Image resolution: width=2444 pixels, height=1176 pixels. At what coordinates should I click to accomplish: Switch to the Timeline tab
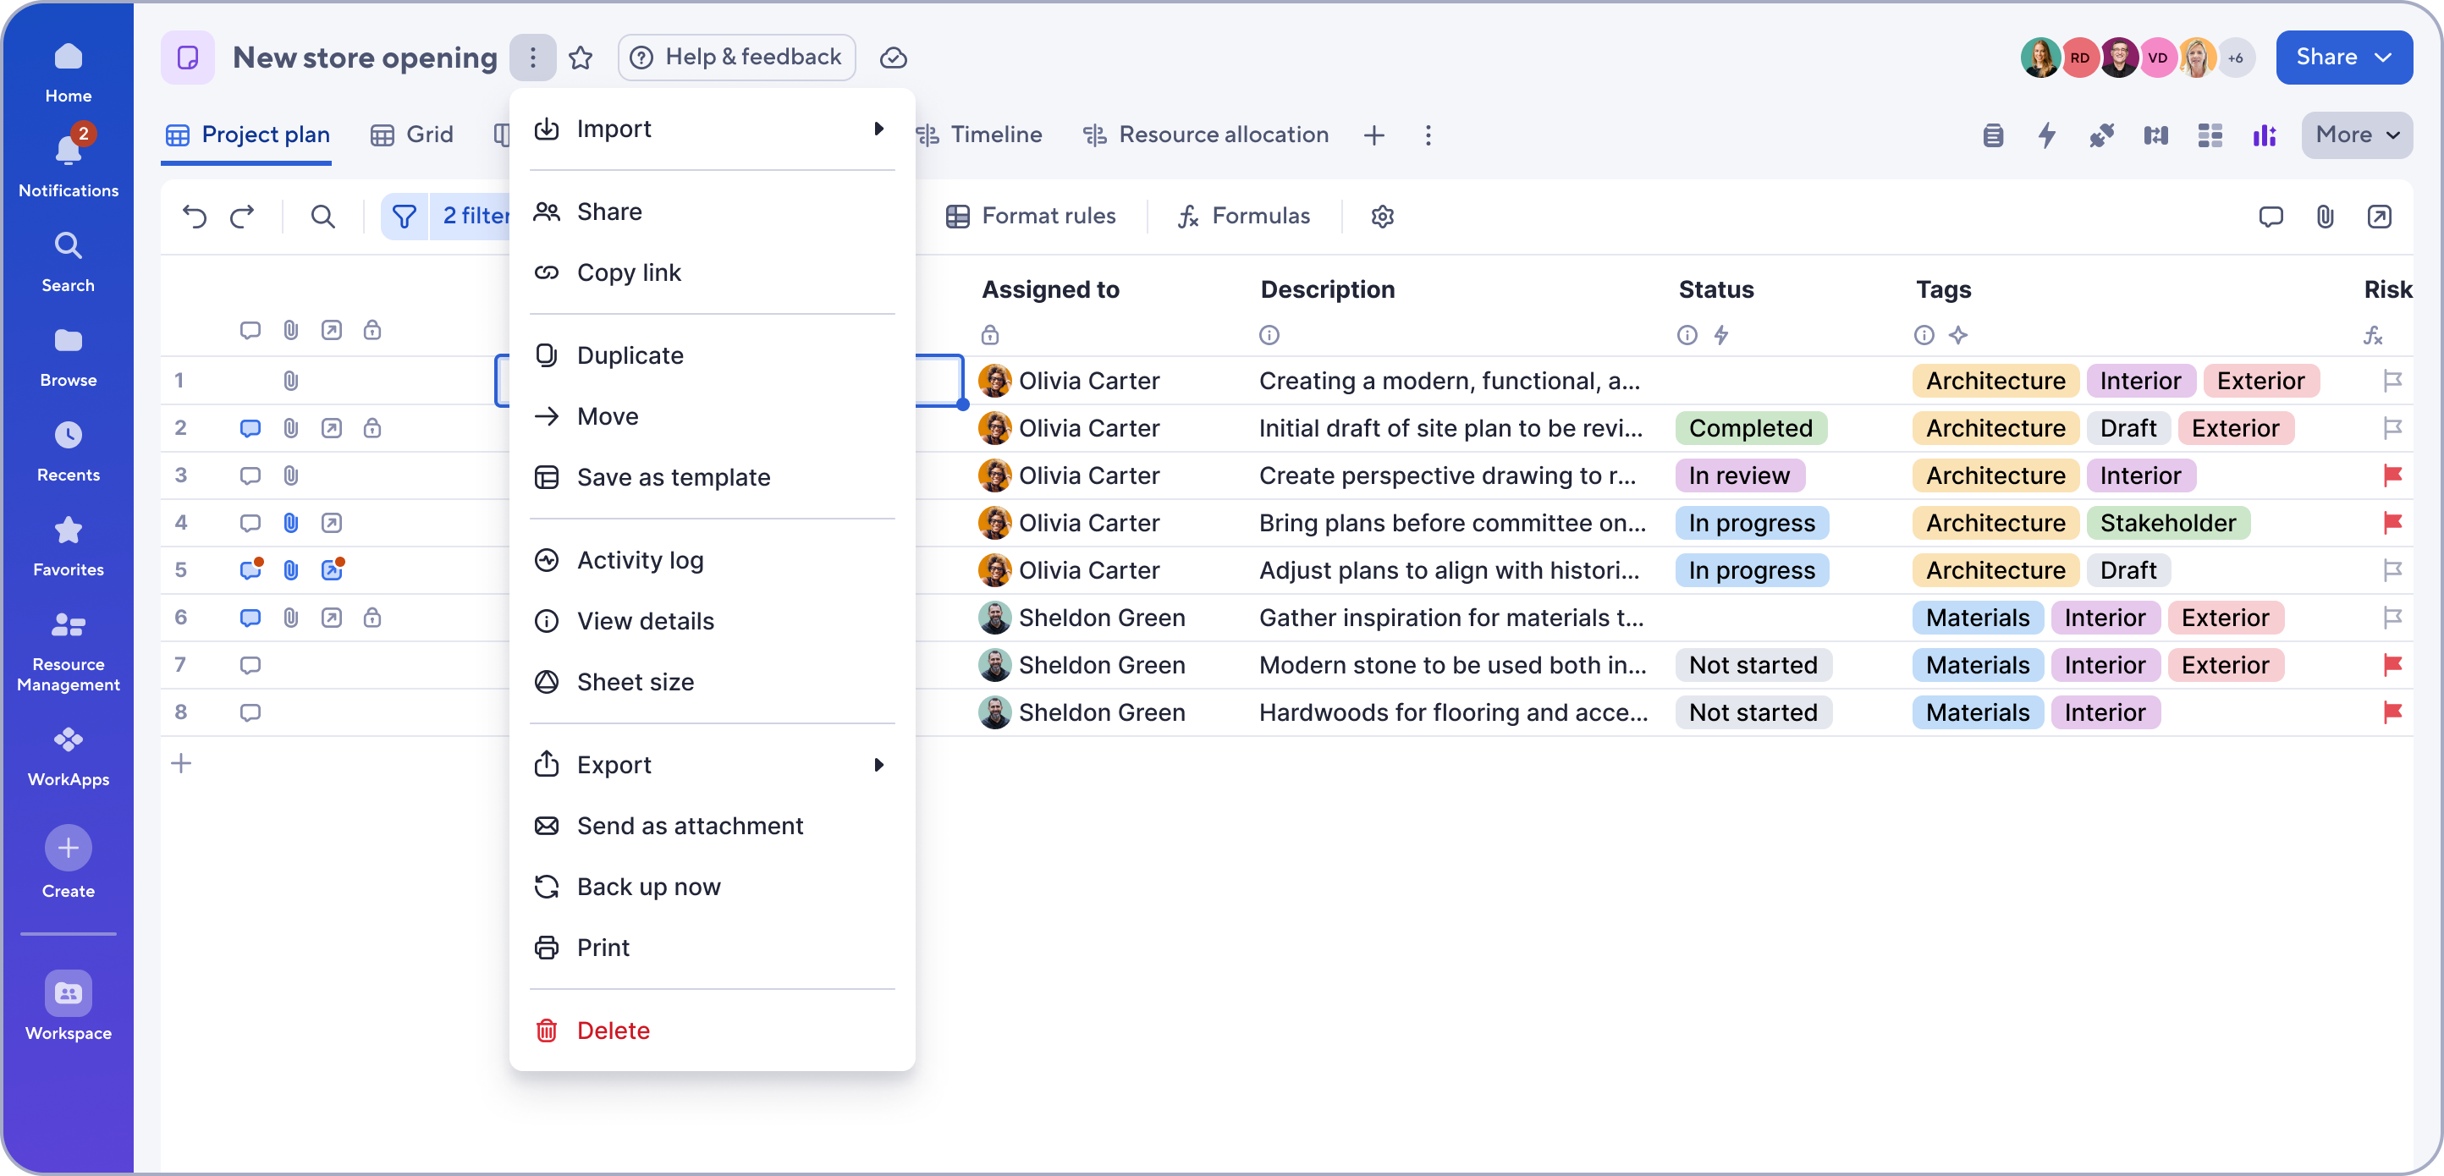point(994,135)
